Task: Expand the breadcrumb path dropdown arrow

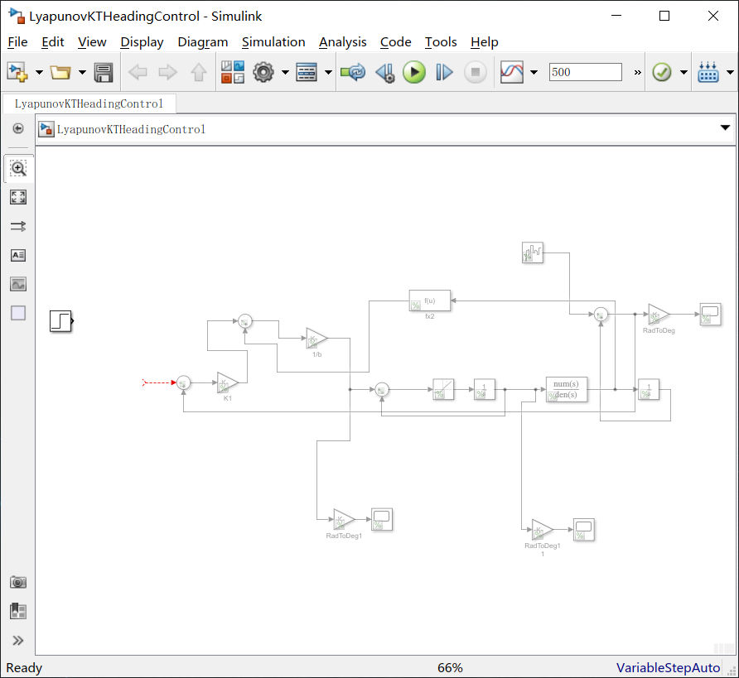Action: pyautogui.click(x=725, y=127)
